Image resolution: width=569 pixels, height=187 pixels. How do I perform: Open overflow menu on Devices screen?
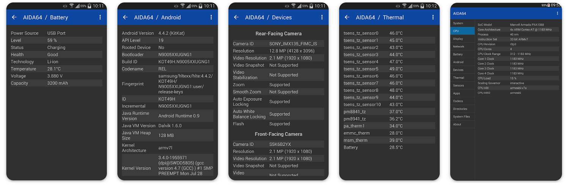(x=322, y=17)
